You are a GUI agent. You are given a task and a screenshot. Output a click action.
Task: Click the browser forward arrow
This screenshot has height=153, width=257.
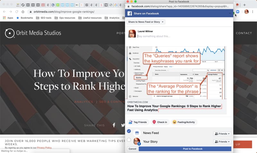click(11, 12)
